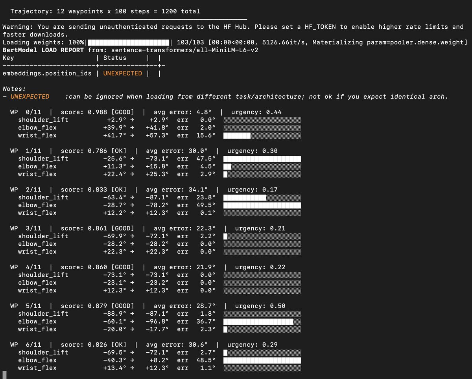Click 'avg error: 30.6°' text
Viewport: 472px width, 379px height.
pyautogui.click(x=177, y=344)
